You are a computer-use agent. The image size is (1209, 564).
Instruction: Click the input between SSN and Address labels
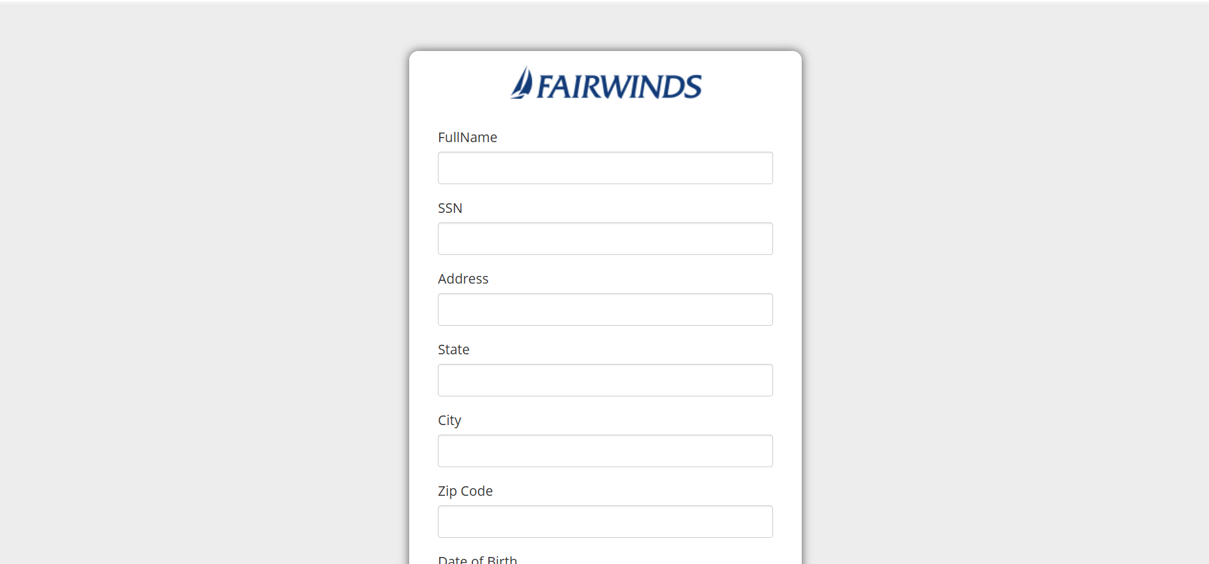click(x=604, y=239)
